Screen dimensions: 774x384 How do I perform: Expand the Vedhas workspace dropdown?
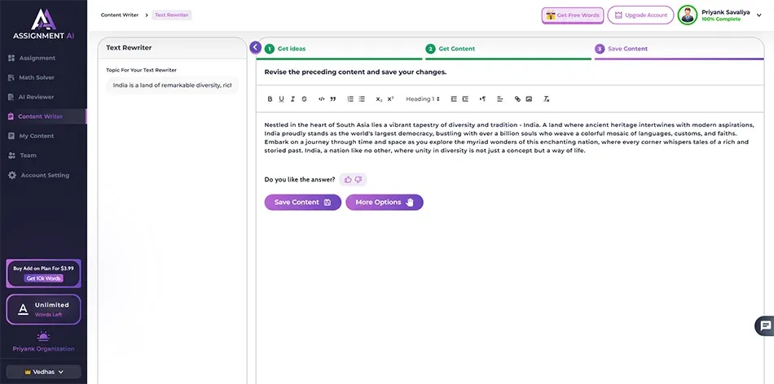(44, 372)
